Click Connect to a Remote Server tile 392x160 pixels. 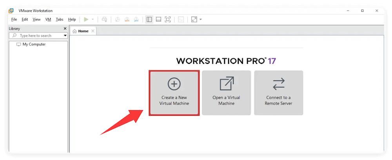point(278,93)
